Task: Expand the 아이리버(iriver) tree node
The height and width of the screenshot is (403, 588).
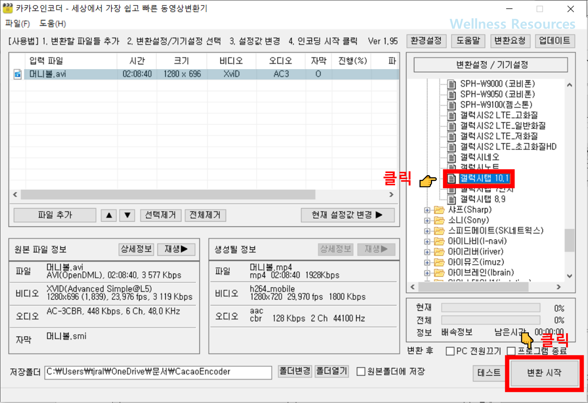Action: (x=427, y=252)
